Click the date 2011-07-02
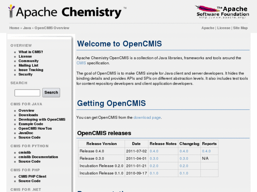The width and height of the screenshot is (257, 192). [136, 151]
